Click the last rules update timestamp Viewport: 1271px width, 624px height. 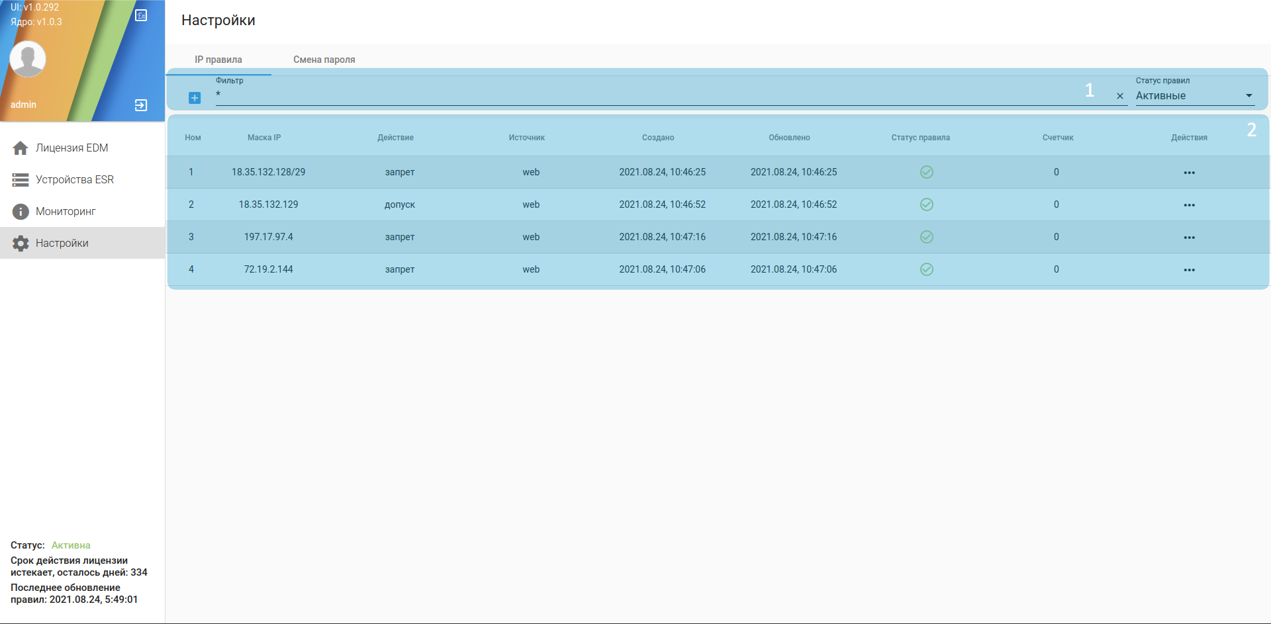(74, 594)
